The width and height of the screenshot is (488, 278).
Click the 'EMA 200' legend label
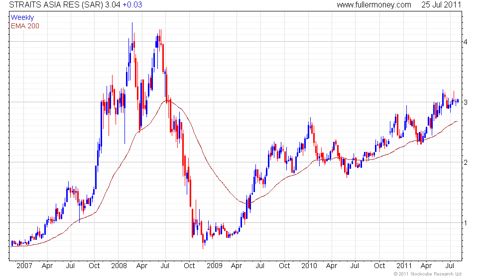click(25, 26)
